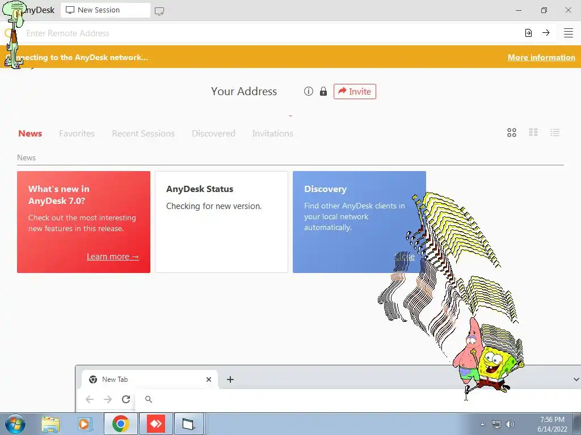
Task: Reload the page in Chrome
Action: [126, 399]
